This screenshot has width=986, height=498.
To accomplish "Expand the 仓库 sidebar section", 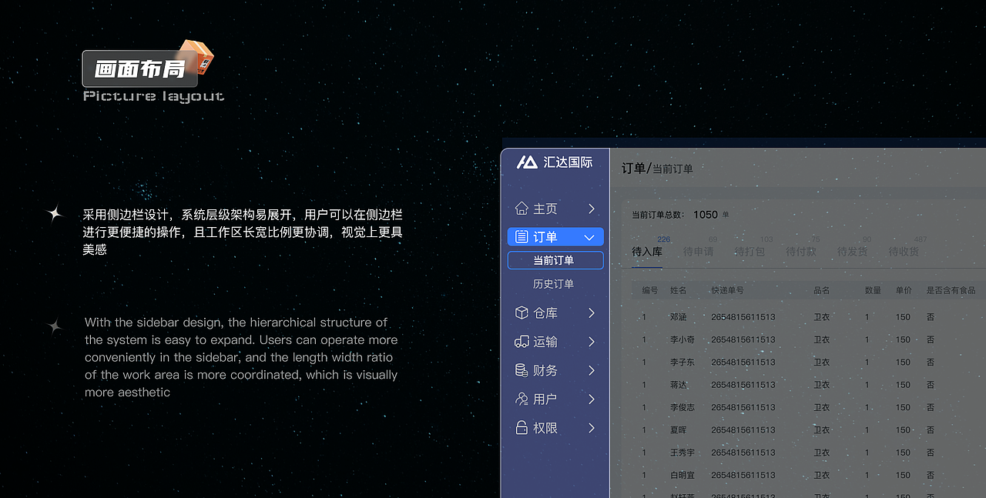I will coord(592,313).
